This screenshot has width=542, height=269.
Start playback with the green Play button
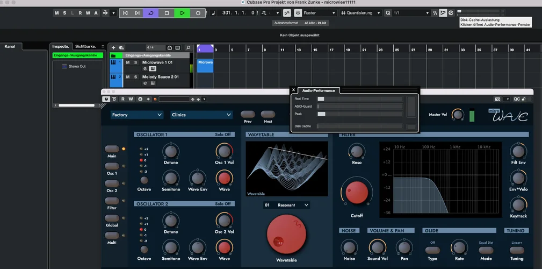[182, 12]
